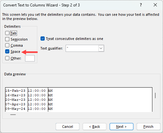Tick the Comma delimiter checkbox

click(x=7, y=45)
